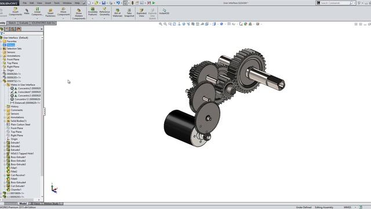371x209 pixels.
Task: Expand the Boss-Extrude1 feature node
Action: click(x=5, y=157)
